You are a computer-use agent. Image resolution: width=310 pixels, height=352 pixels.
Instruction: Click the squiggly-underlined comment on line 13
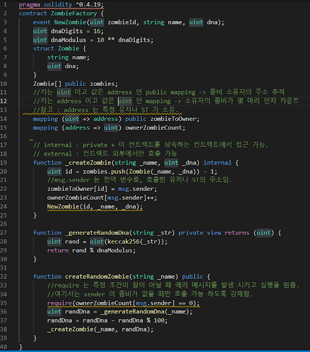click(106, 110)
